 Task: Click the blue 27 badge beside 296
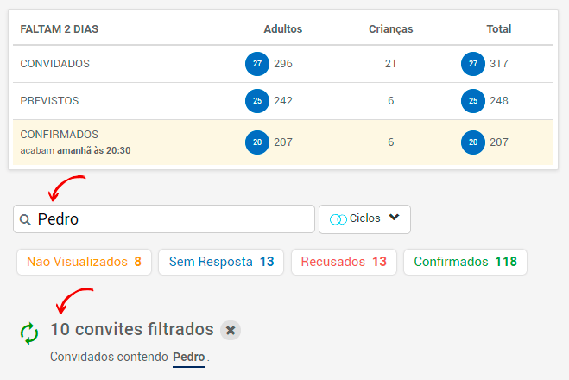point(257,64)
